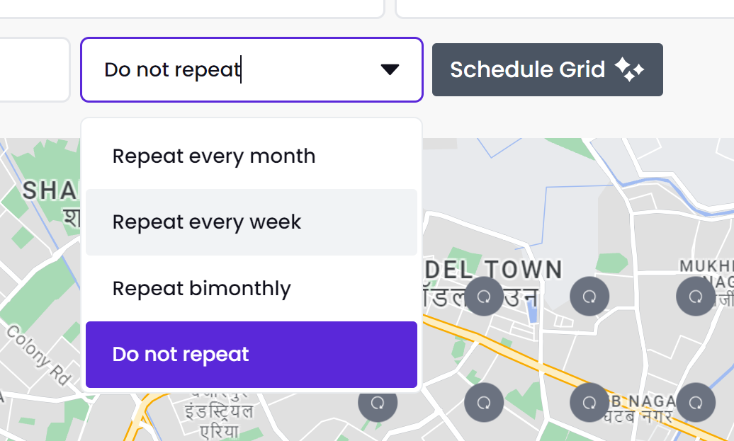Click the Model Town map label
The height and width of the screenshot is (441, 734).
click(493, 270)
